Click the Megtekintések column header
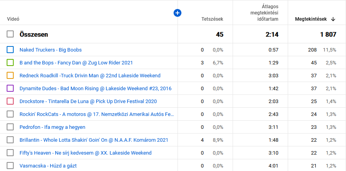The image size is (346, 171). pos(311,19)
